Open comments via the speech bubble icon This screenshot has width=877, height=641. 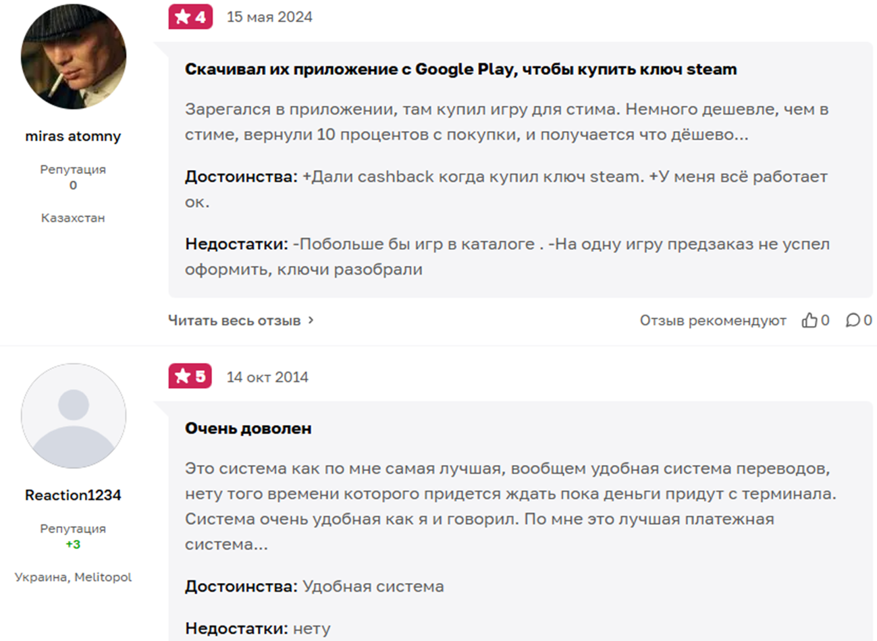853,320
